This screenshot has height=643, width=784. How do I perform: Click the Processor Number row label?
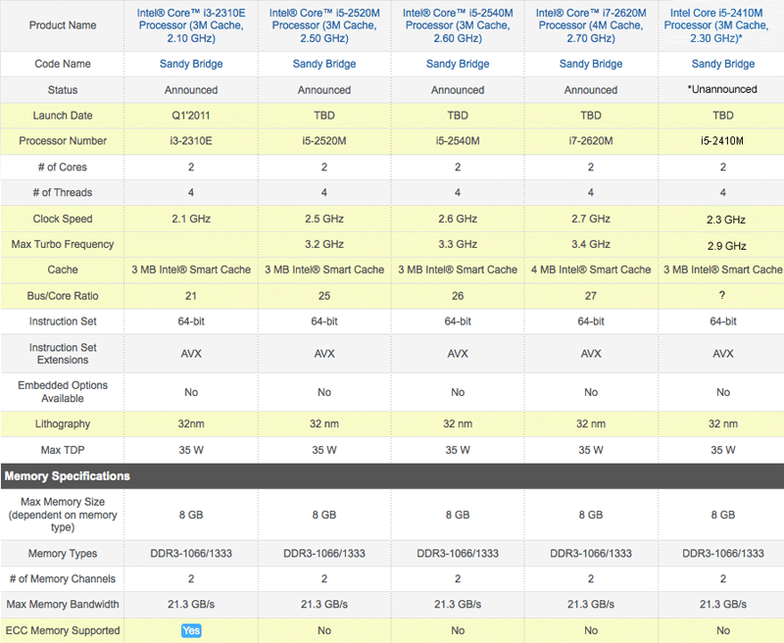click(x=63, y=141)
